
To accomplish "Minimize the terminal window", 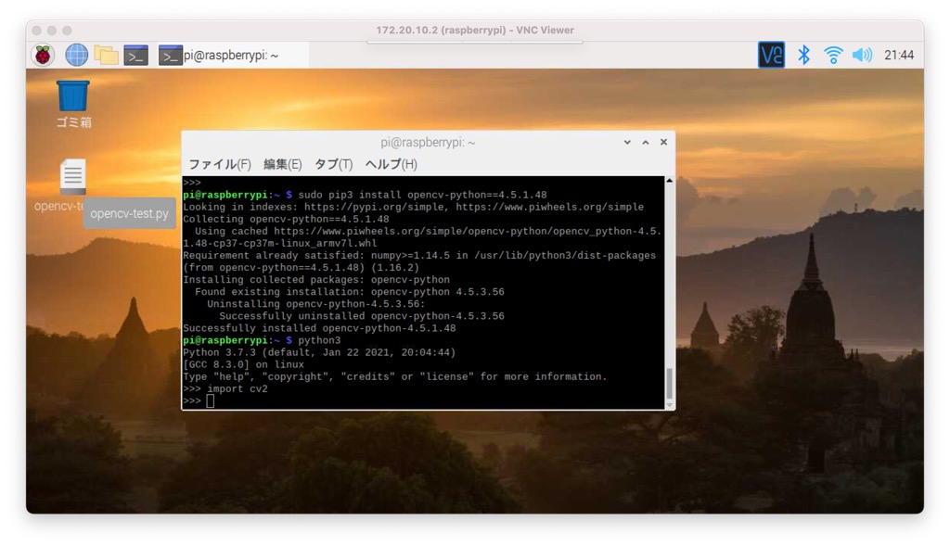I will click(x=627, y=143).
